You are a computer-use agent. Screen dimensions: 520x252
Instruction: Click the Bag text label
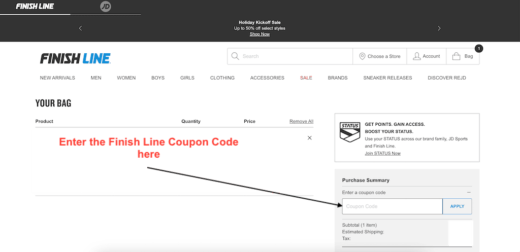469,56
